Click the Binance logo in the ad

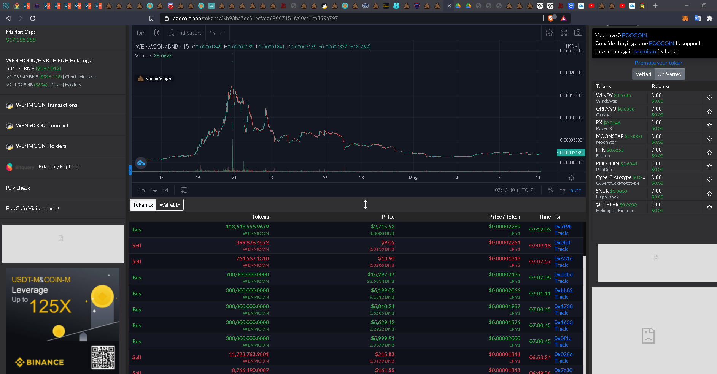40,362
